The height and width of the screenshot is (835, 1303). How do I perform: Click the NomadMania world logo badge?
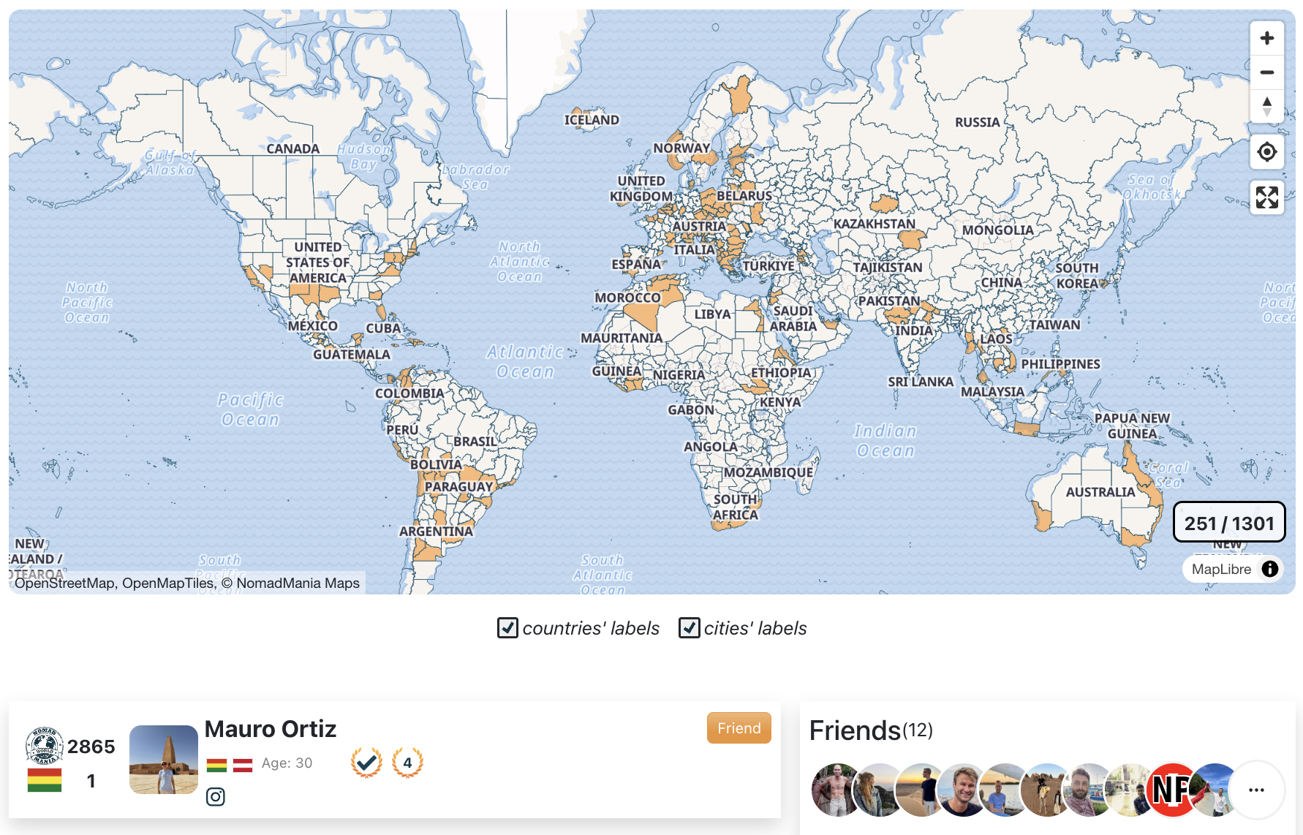point(44,746)
